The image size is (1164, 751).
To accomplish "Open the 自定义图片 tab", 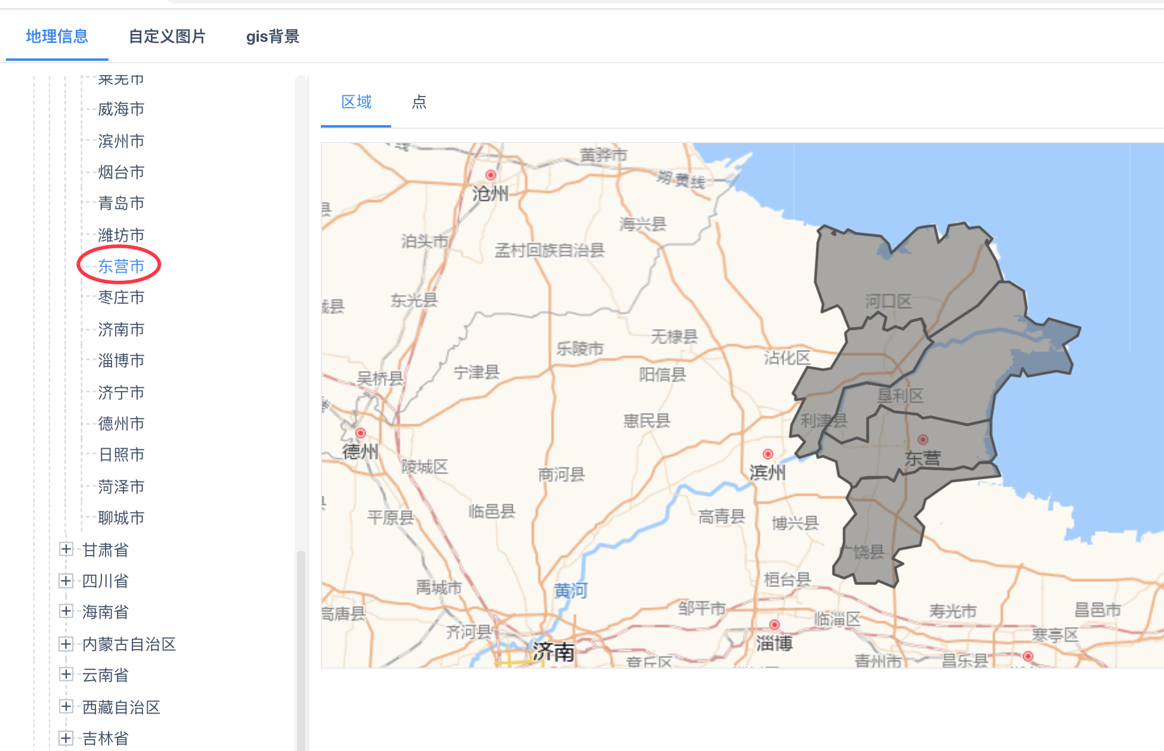I will pyautogui.click(x=168, y=36).
